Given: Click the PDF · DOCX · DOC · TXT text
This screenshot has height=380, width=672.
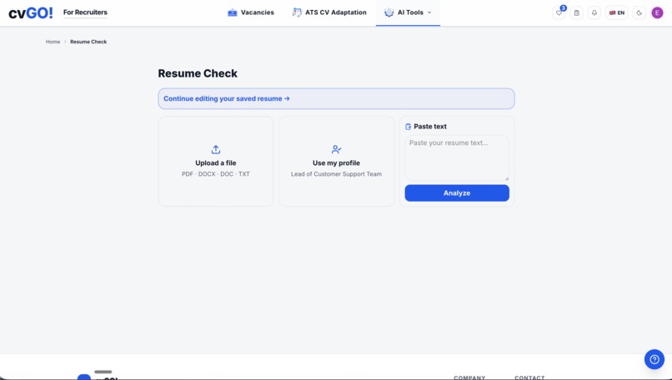Looking at the screenshot, I should (x=216, y=174).
